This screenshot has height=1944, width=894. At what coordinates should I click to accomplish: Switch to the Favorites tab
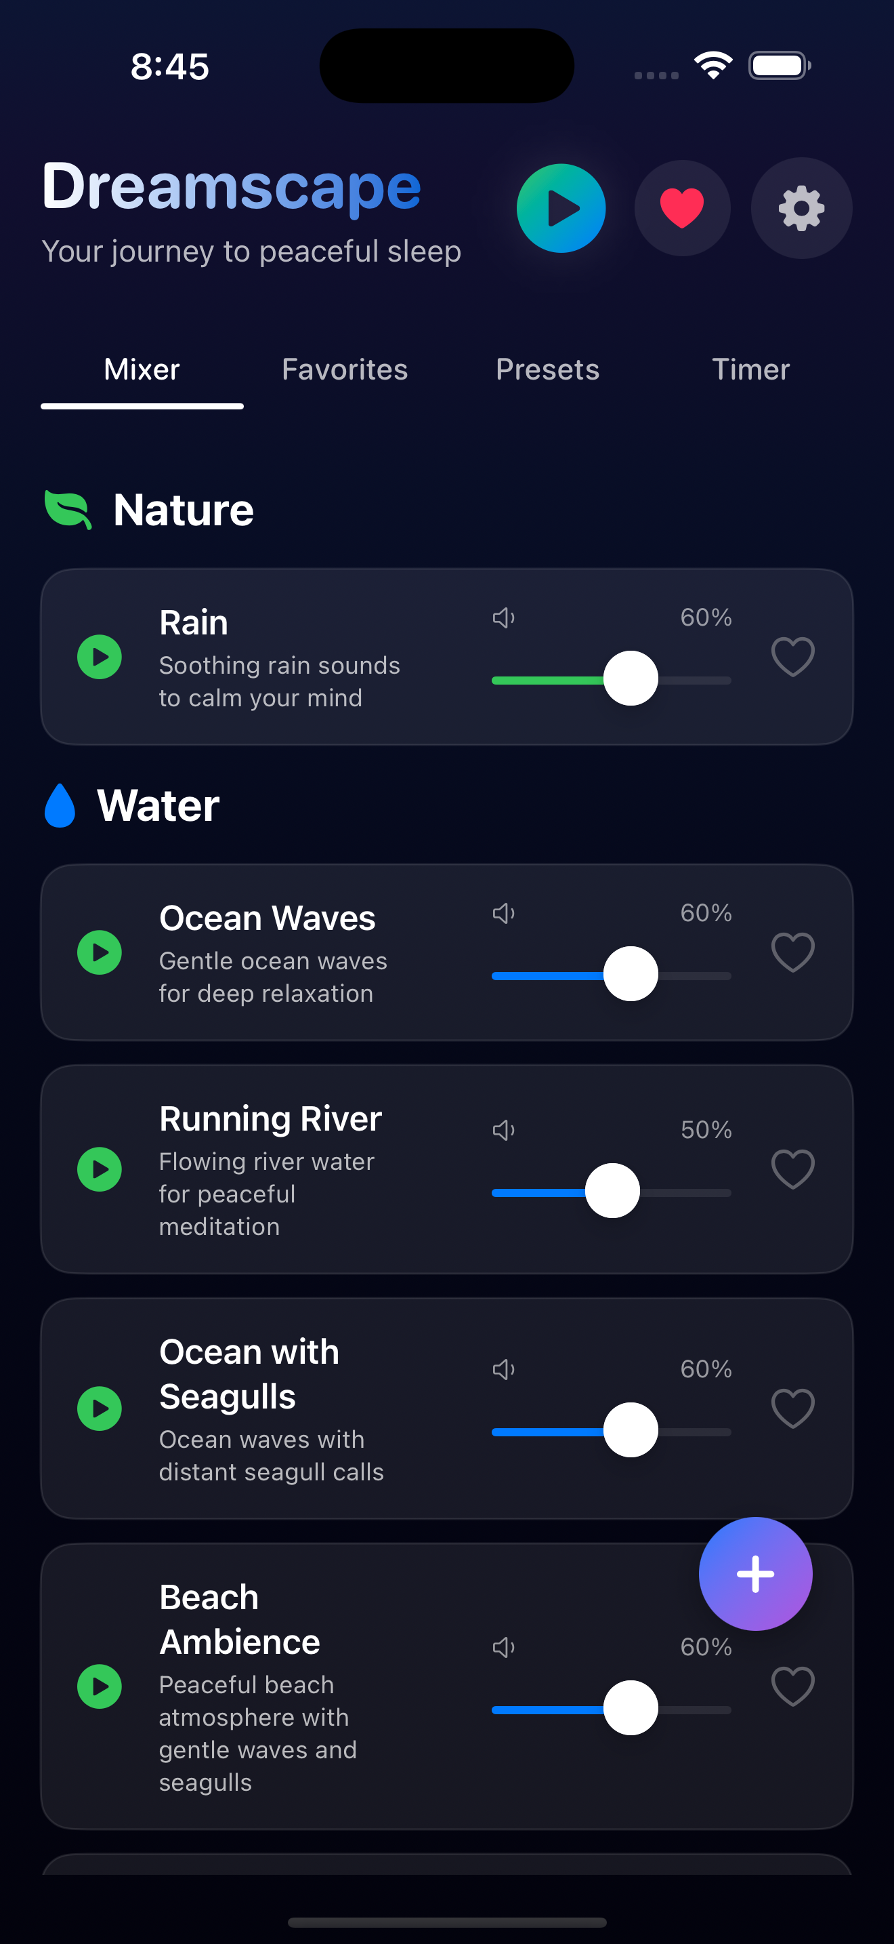(x=345, y=370)
